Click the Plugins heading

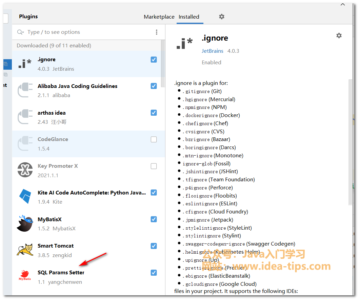[x=28, y=16]
